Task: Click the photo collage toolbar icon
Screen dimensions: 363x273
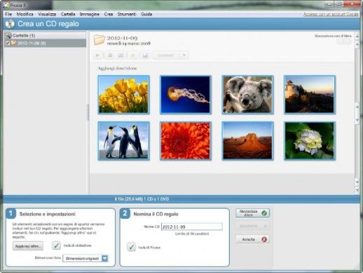Action: pos(121,55)
